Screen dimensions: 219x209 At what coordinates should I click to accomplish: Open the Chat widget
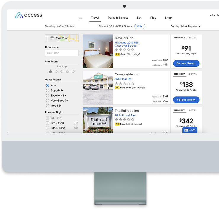tap(190, 130)
